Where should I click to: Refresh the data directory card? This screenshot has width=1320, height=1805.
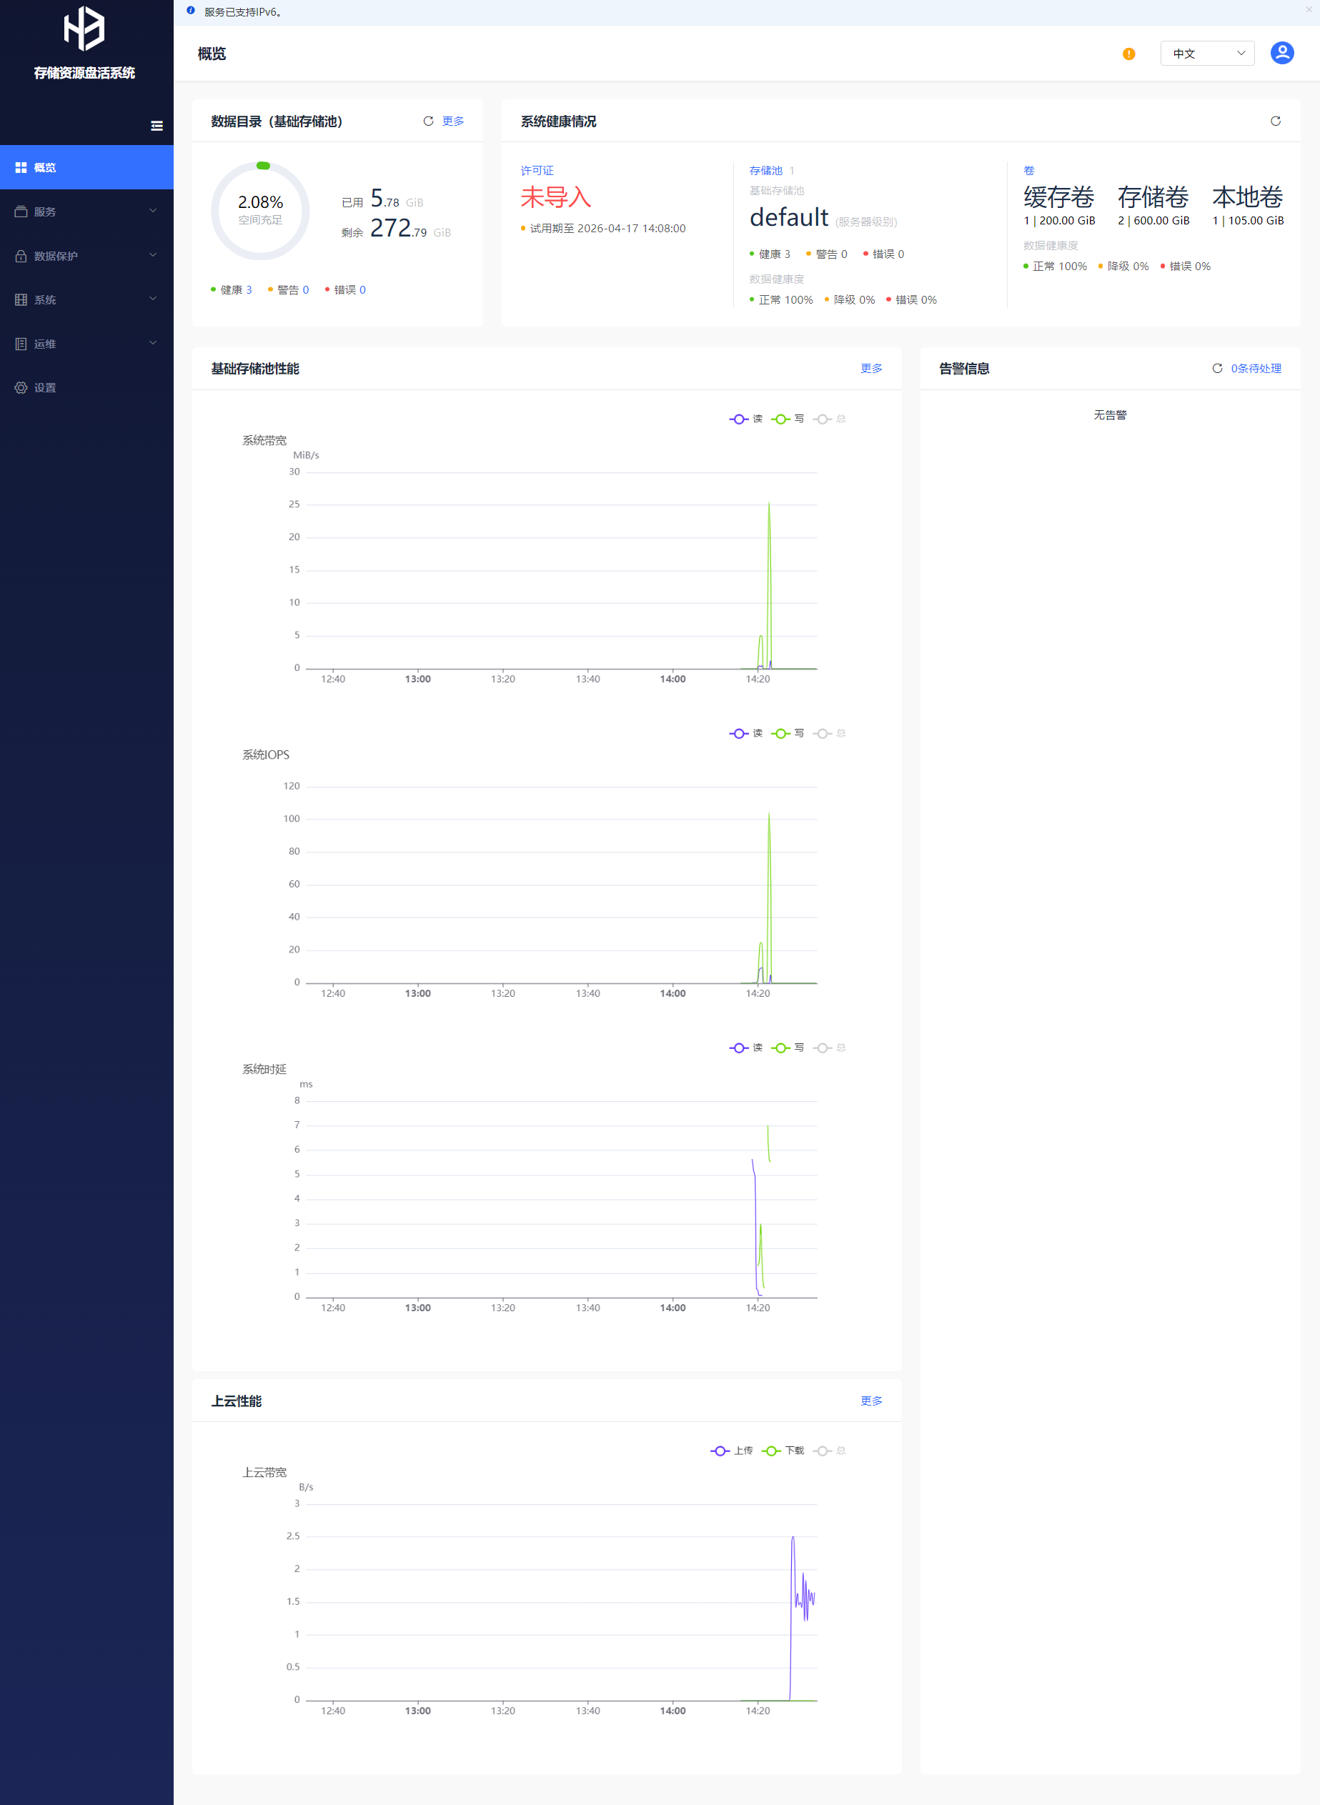428,121
